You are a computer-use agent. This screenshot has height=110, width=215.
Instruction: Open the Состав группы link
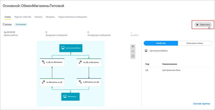[202, 104]
